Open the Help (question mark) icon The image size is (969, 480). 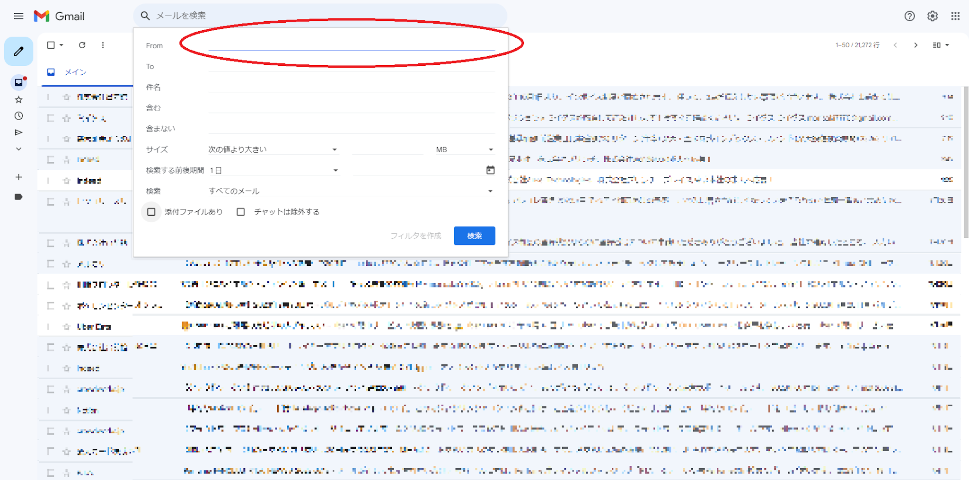pos(909,16)
